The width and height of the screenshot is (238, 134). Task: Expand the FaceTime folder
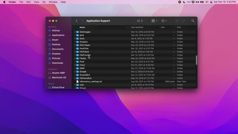pyautogui.click(x=75, y=48)
